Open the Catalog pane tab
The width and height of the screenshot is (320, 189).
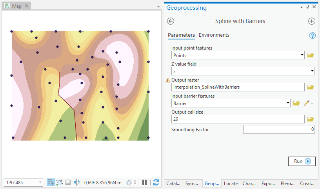coord(173,184)
